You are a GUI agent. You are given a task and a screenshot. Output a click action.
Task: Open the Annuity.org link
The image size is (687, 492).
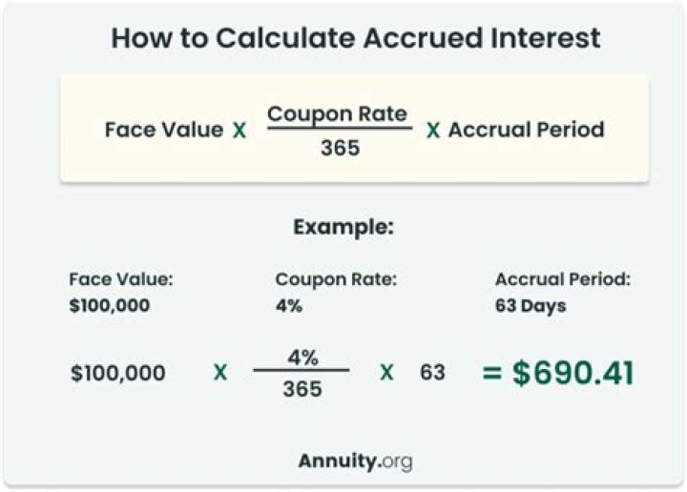pyautogui.click(x=355, y=462)
